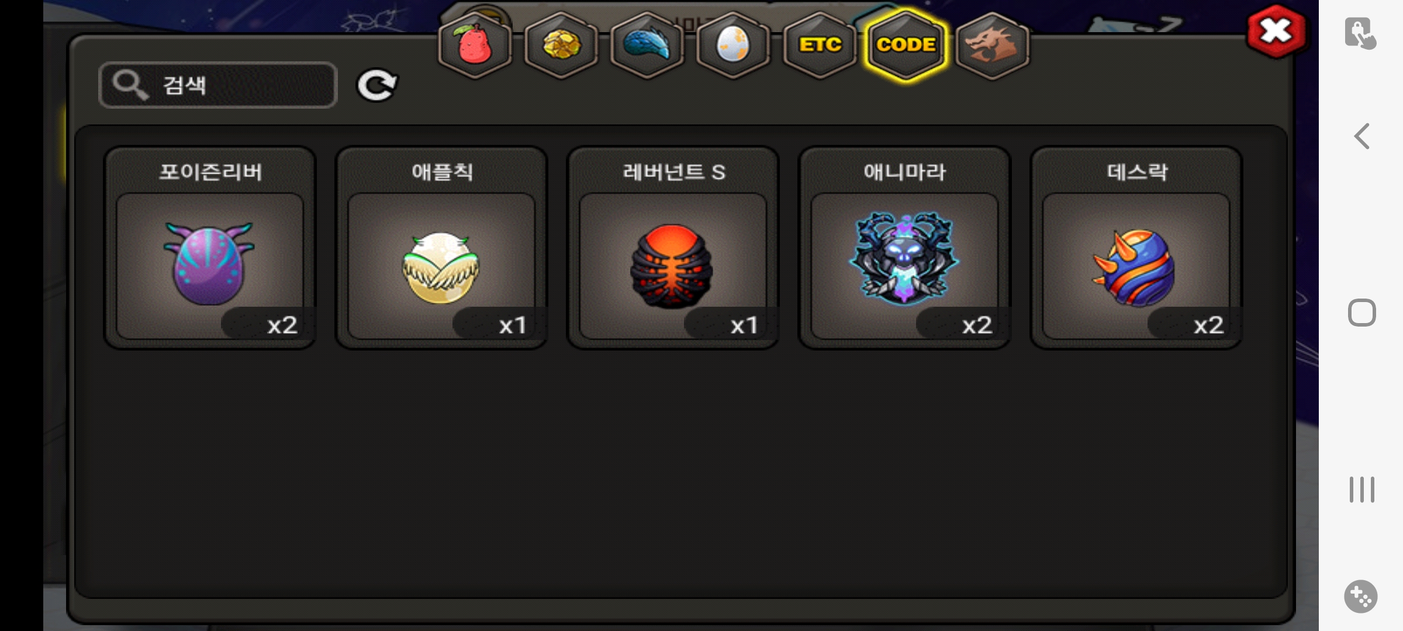Open the brown dragon head tab
1403x631 pixels.
point(992,45)
